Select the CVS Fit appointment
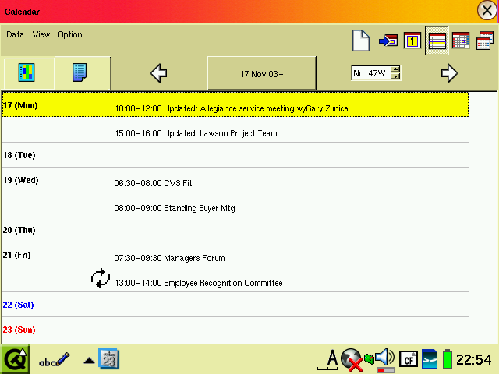The width and height of the screenshot is (499, 374). (153, 183)
